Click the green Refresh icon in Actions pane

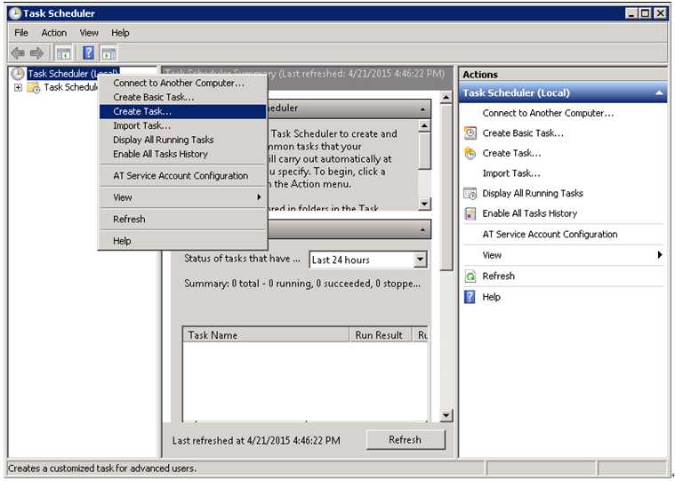470,277
